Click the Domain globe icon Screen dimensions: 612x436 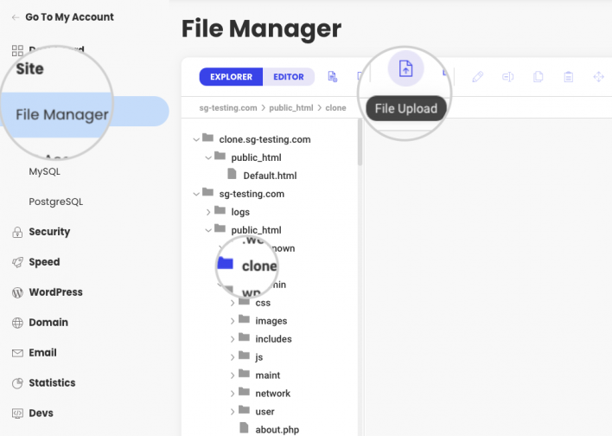(17, 323)
